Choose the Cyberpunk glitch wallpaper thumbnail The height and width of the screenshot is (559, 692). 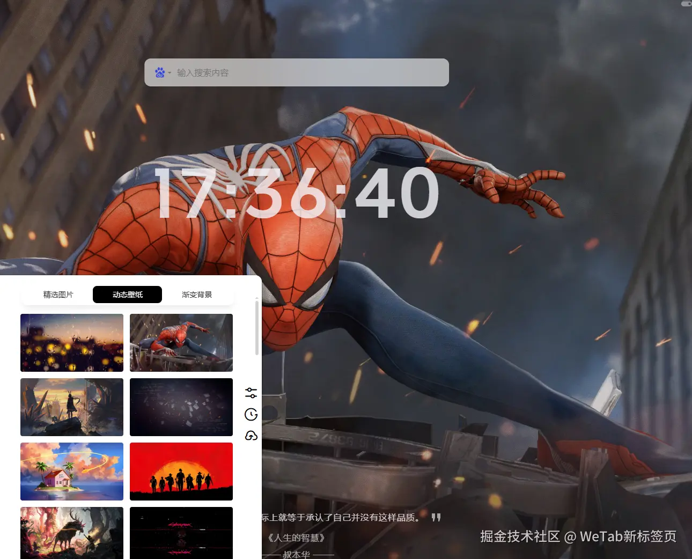(x=181, y=533)
